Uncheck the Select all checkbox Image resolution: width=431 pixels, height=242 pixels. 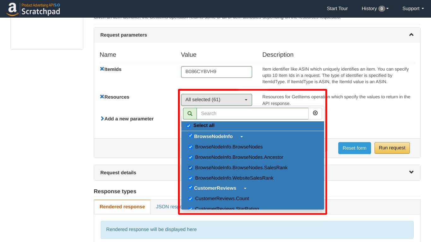tap(188, 125)
